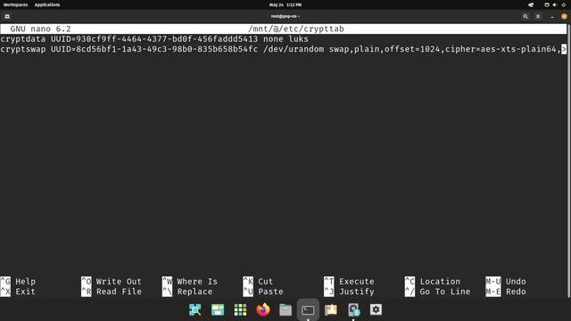Click the ^C Location shortcut
571x321 pixels.
point(432,282)
